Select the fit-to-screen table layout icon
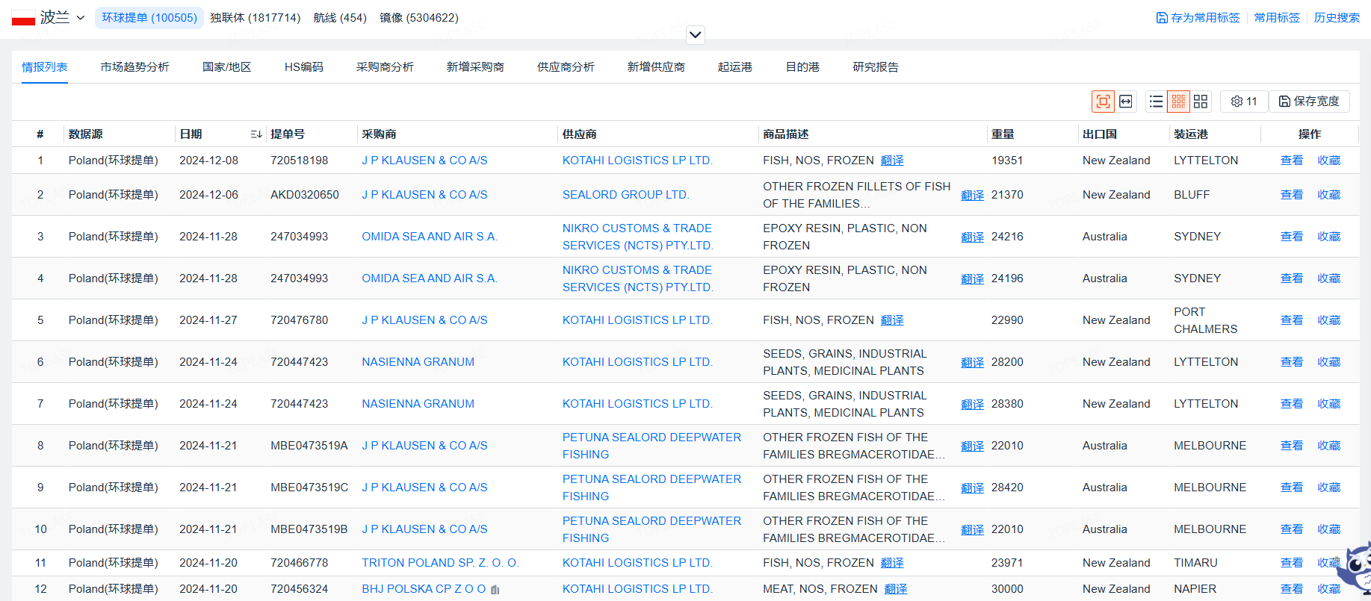This screenshot has width=1371, height=601. [1103, 102]
